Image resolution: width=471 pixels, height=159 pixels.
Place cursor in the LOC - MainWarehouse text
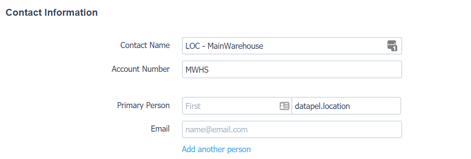[225, 46]
